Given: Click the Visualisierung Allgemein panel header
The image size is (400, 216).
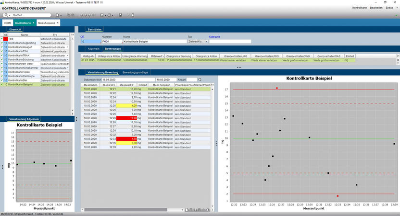Looking at the screenshot, I should (x=24, y=119).
